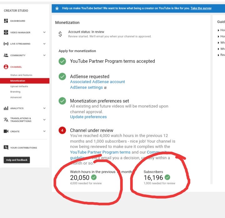
Task: Click the Take the survey link
Action: pyautogui.click(x=201, y=8)
